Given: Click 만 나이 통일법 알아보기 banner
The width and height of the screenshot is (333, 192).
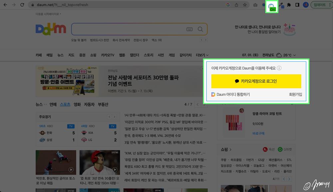Looking at the screenshot, I should click(x=265, y=29).
